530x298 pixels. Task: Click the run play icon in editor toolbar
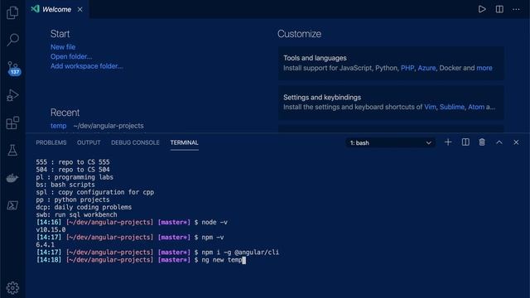tap(482, 9)
